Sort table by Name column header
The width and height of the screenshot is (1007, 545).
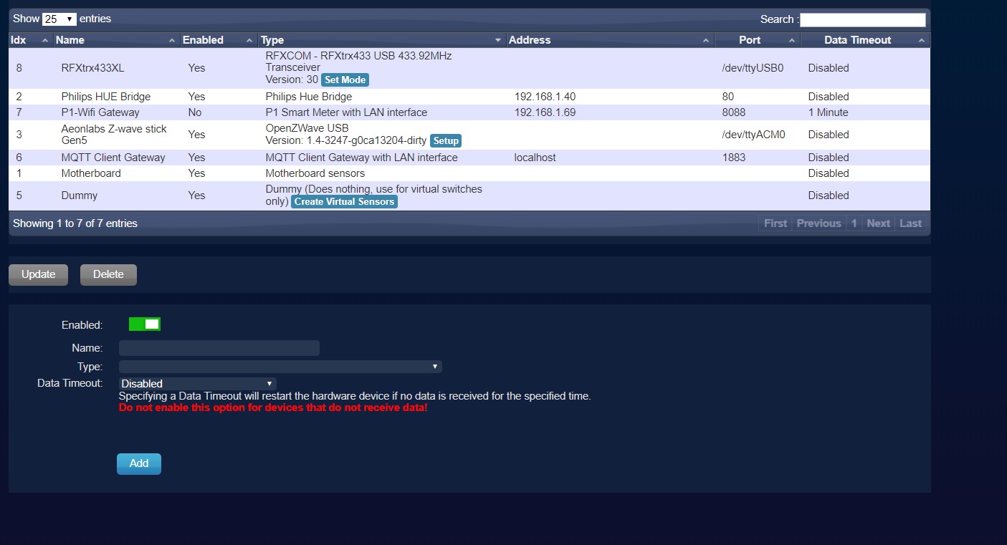[116, 40]
